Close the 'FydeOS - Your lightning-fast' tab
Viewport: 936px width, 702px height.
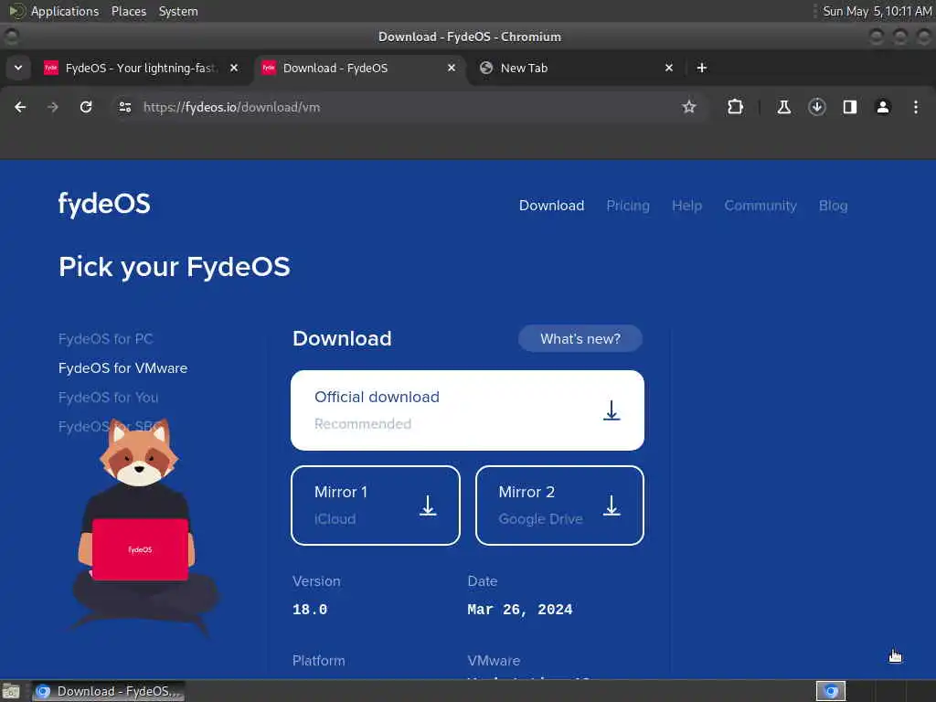coord(234,68)
